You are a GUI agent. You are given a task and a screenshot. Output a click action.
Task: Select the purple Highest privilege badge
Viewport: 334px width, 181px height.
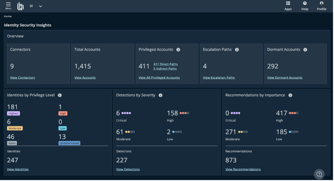click(x=13, y=113)
